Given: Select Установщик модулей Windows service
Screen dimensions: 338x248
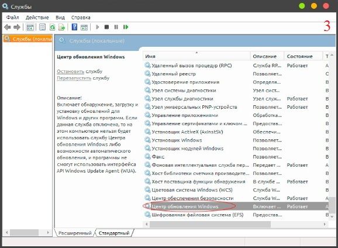Looking at the screenshot, I should point(236,149).
